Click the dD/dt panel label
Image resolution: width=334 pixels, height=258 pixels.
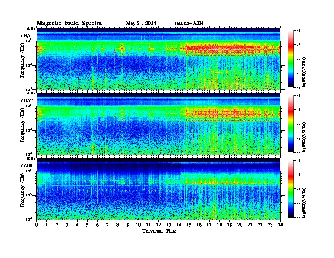coord(27,100)
